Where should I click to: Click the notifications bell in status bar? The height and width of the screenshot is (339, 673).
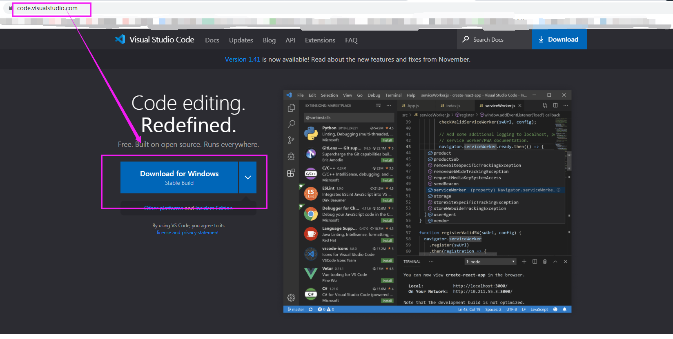(564, 309)
